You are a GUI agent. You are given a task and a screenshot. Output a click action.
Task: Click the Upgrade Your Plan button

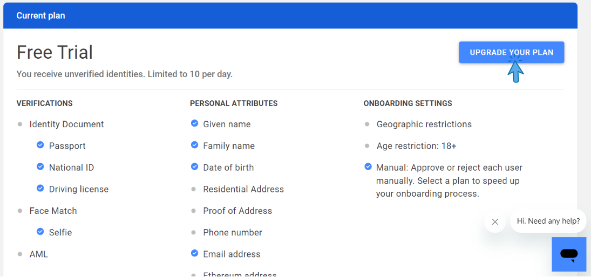pyautogui.click(x=511, y=52)
